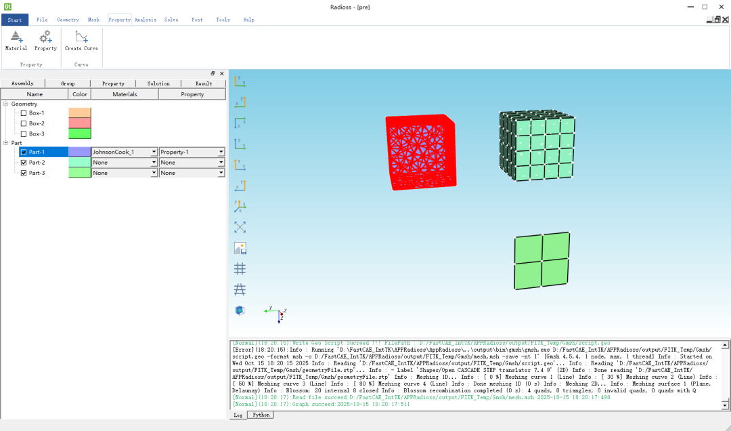This screenshot has height=431, width=731.
Task: Select YZ view with z pointing right
Action: click(x=240, y=165)
